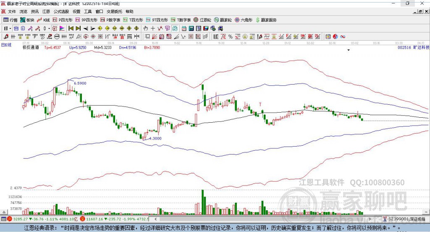Open the small triangle dropdown above chart
430x232 pixels.
click(x=349, y=50)
